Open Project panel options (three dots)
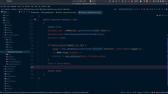 (x=27, y=12)
